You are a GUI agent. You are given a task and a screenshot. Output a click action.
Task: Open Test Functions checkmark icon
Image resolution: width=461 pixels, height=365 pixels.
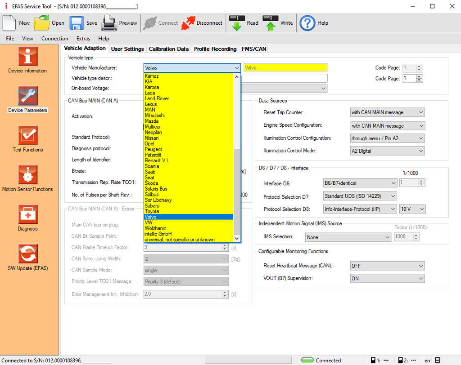tap(28, 135)
